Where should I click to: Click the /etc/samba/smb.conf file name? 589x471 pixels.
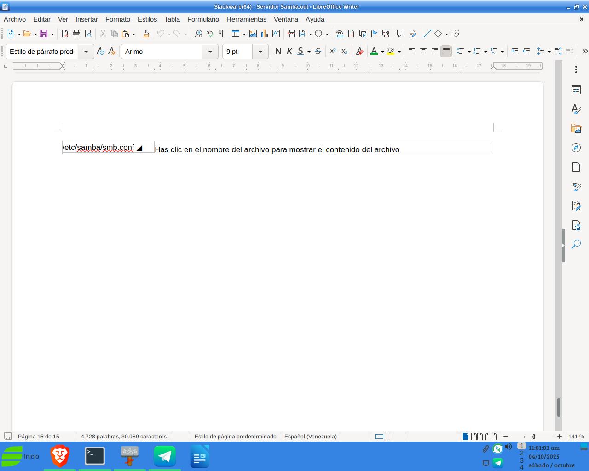pos(98,148)
